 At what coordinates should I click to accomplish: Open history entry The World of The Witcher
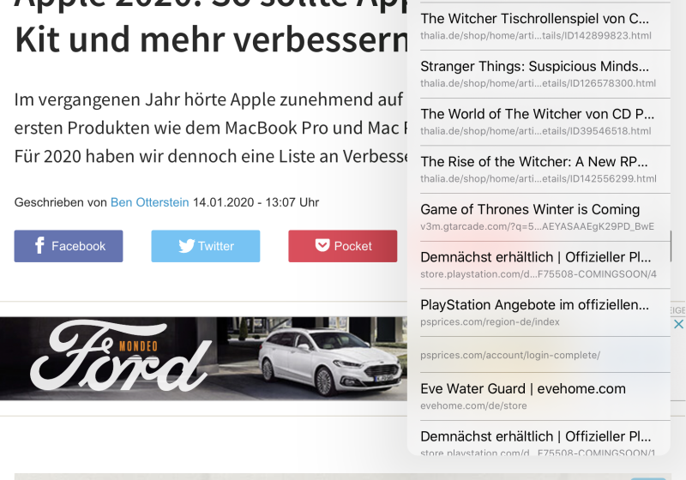545,122
